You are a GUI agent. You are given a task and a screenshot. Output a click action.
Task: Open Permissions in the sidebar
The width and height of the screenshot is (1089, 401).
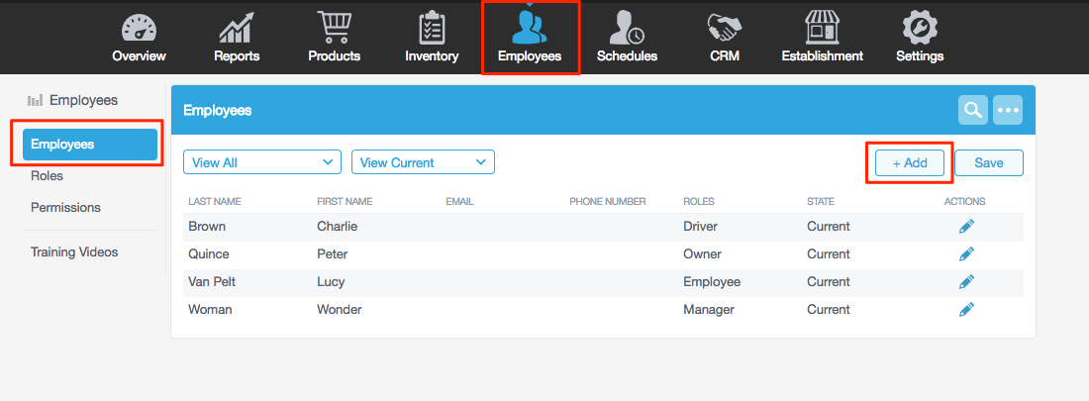(x=65, y=208)
